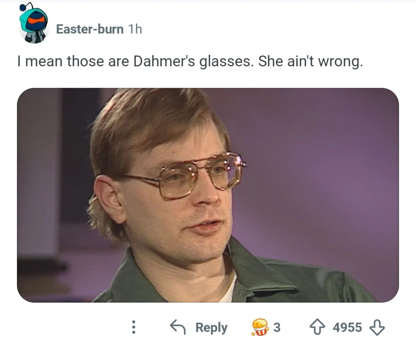This screenshot has height=340, width=416.
Task: Click the sentence "She ain't wrong."
Action: (311, 61)
